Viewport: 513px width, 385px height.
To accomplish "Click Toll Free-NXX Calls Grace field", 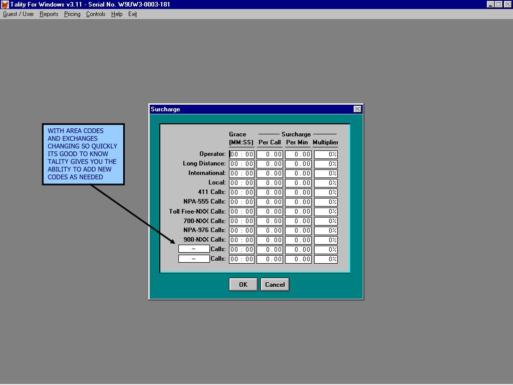I will click(x=242, y=212).
